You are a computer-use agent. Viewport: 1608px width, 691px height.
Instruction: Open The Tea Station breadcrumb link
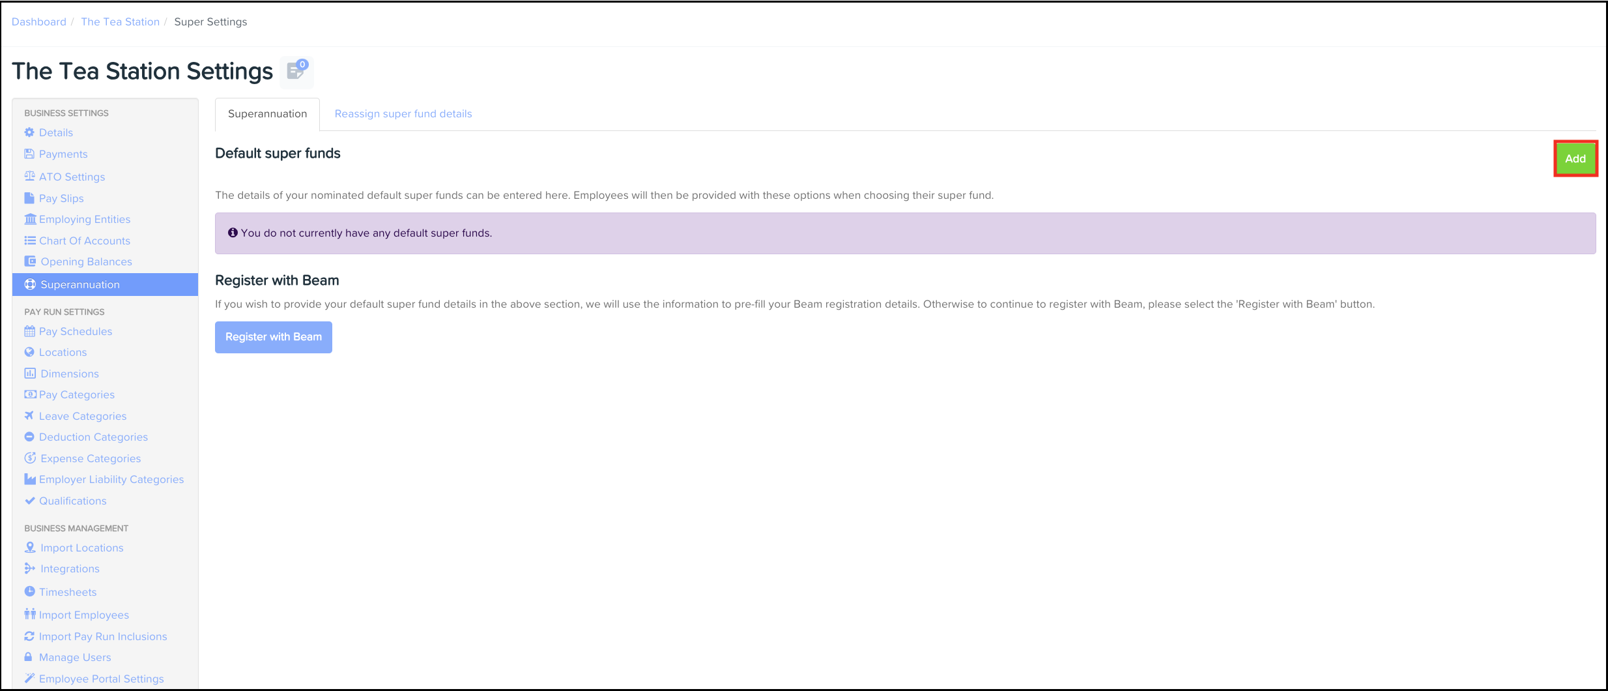pyautogui.click(x=120, y=22)
